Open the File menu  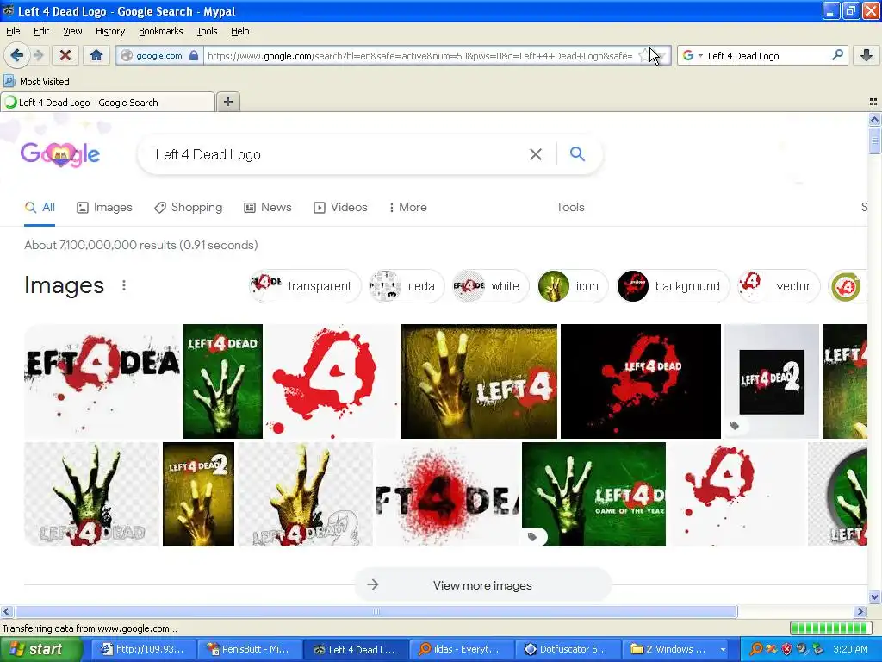pos(13,31)
